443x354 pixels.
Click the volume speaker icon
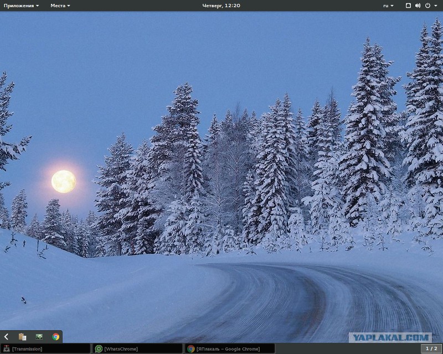[418, 6]
